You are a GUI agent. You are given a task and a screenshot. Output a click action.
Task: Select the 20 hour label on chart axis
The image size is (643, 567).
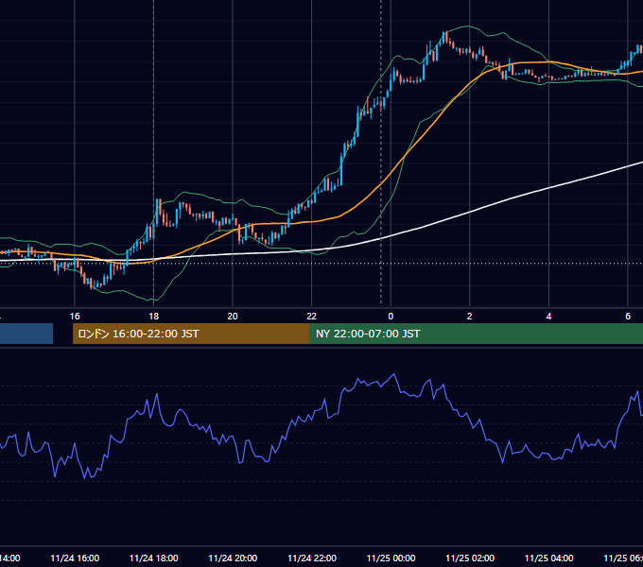pos(233,317)
